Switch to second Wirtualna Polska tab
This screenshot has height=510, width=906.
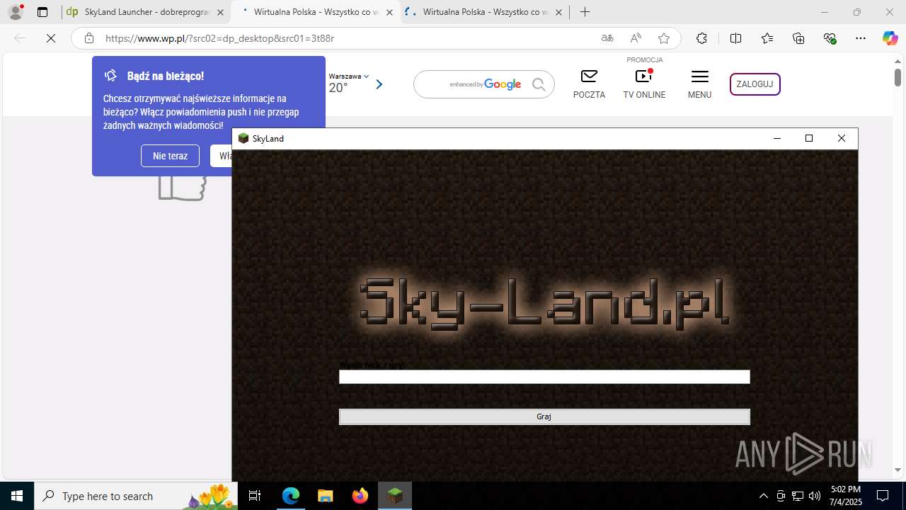tap(315, 12)
